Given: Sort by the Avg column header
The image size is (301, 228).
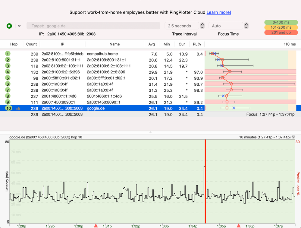Looking at the screenshot, I should (152, 44).
